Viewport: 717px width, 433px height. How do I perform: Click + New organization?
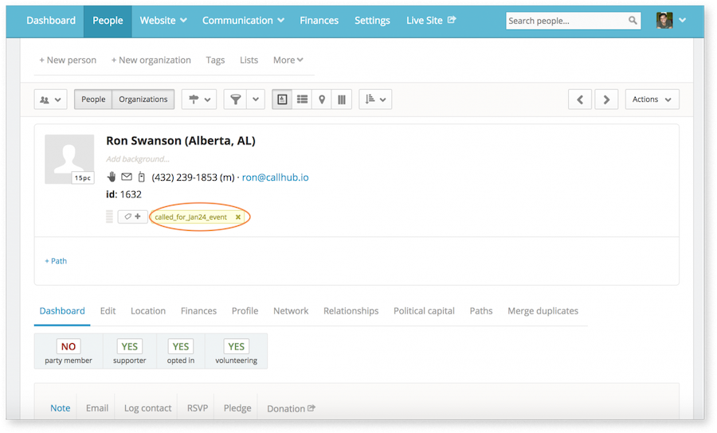151,60
